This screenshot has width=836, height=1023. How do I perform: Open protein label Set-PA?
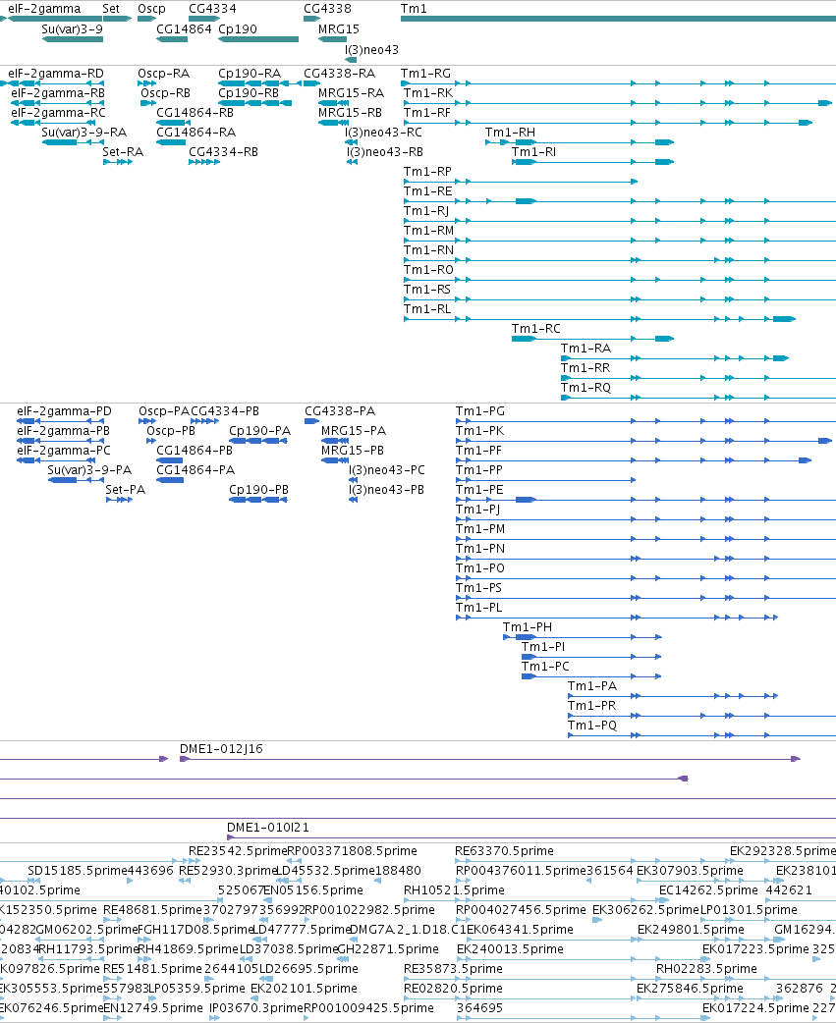tap(126, 490)
